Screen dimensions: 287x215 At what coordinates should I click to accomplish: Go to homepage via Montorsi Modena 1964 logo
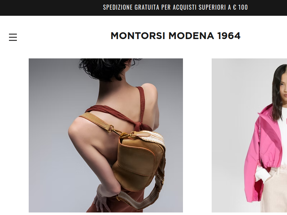175,35
